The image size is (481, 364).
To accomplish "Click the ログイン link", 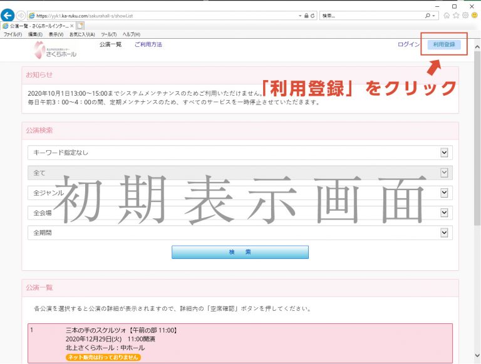I will click(x=408, y=44).
